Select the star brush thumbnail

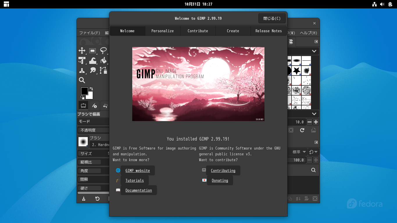click(x=296, y=71)
